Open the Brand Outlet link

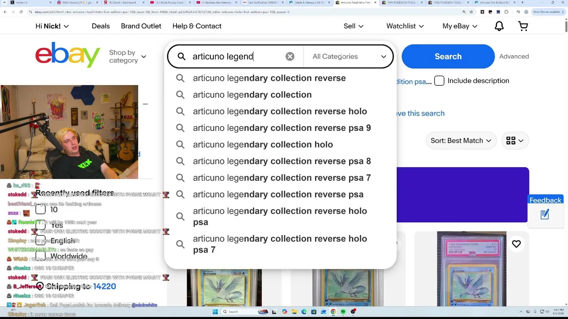click(141, 26)
